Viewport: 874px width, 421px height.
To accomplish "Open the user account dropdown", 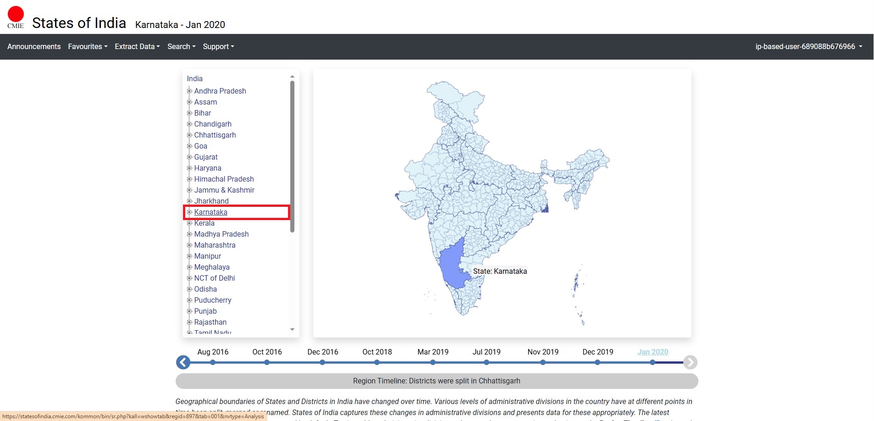I will click(808, 46).
